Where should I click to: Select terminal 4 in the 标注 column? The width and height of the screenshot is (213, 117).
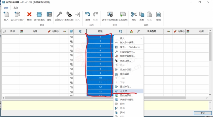point(100,51)
